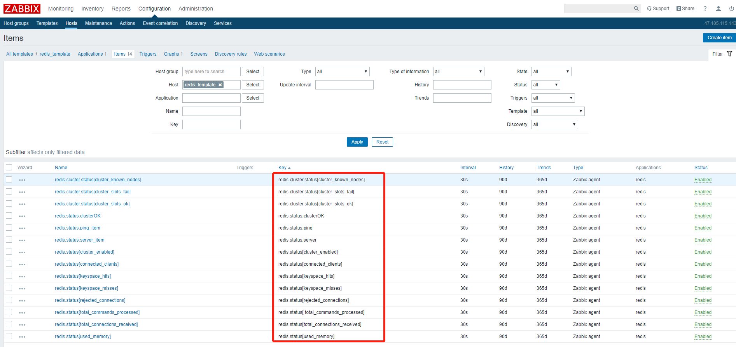Open the Type of information dropdown
Image resolution: width=736 pixels, height=347 pixels.
pyautogui.click(x=458, y=72)
